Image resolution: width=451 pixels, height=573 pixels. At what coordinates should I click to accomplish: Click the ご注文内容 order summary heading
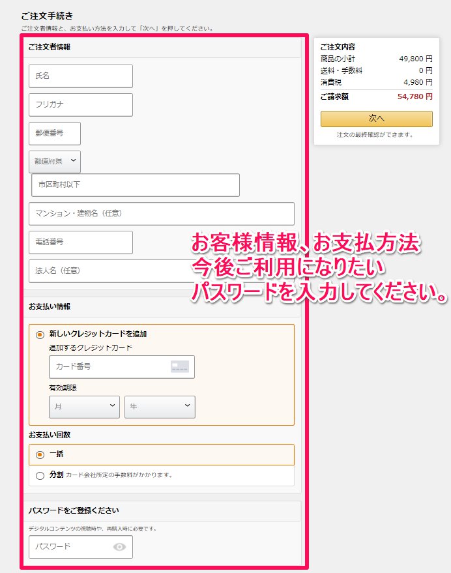[338, 47]
